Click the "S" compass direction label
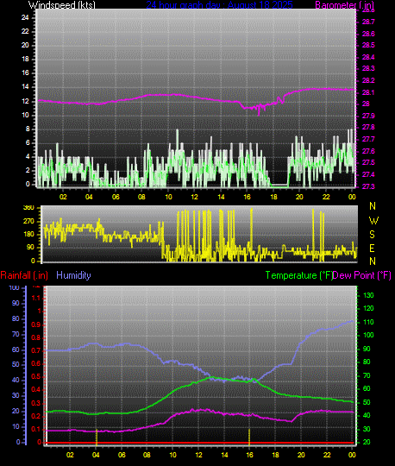The height and width of the screenshot is (466, 395). point(372,235)
